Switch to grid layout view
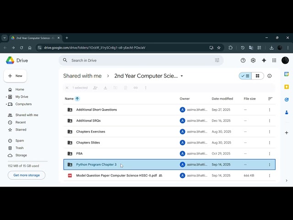 [257, 76]
